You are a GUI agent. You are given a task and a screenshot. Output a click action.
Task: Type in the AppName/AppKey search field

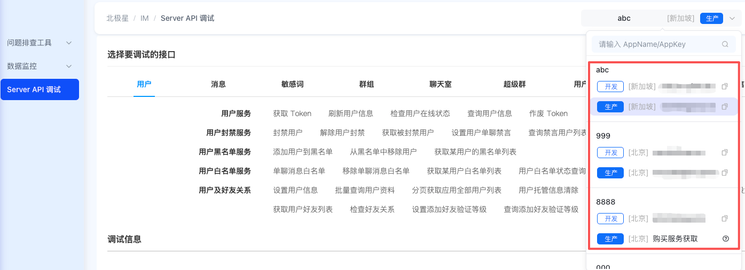(657, 45)
